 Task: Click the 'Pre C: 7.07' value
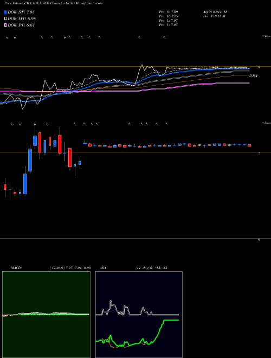pyautogui.click(x=169, y=25)
